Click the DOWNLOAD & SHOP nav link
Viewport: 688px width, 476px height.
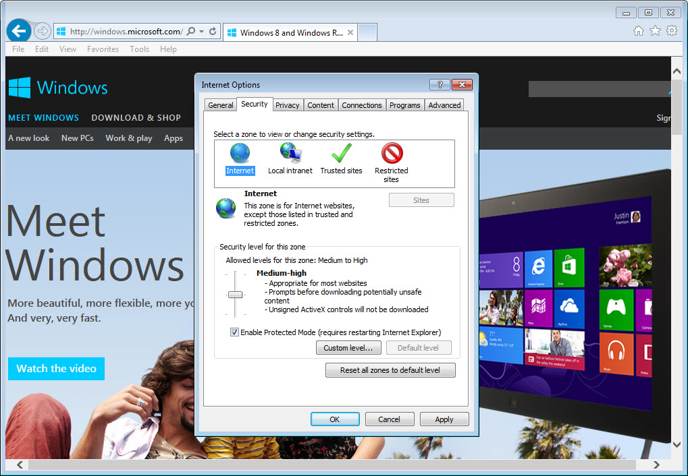[136, 117]
